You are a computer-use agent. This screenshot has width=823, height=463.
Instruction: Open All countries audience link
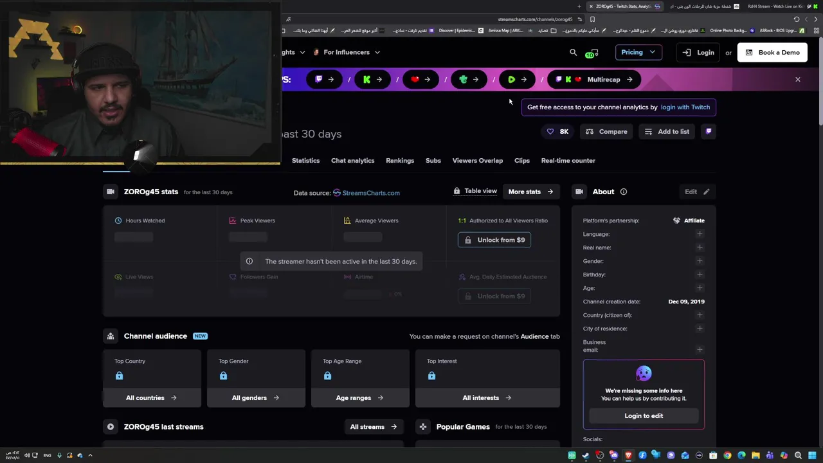(x=151, y=398)
